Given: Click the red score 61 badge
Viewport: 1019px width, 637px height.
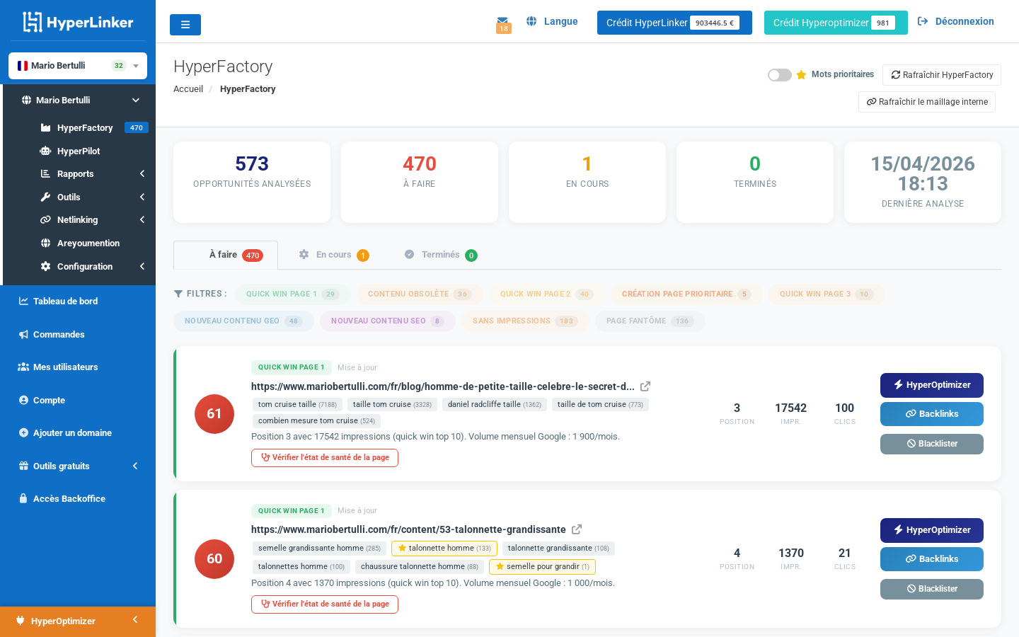Looking at the screenshot, I should pos(214,414).
